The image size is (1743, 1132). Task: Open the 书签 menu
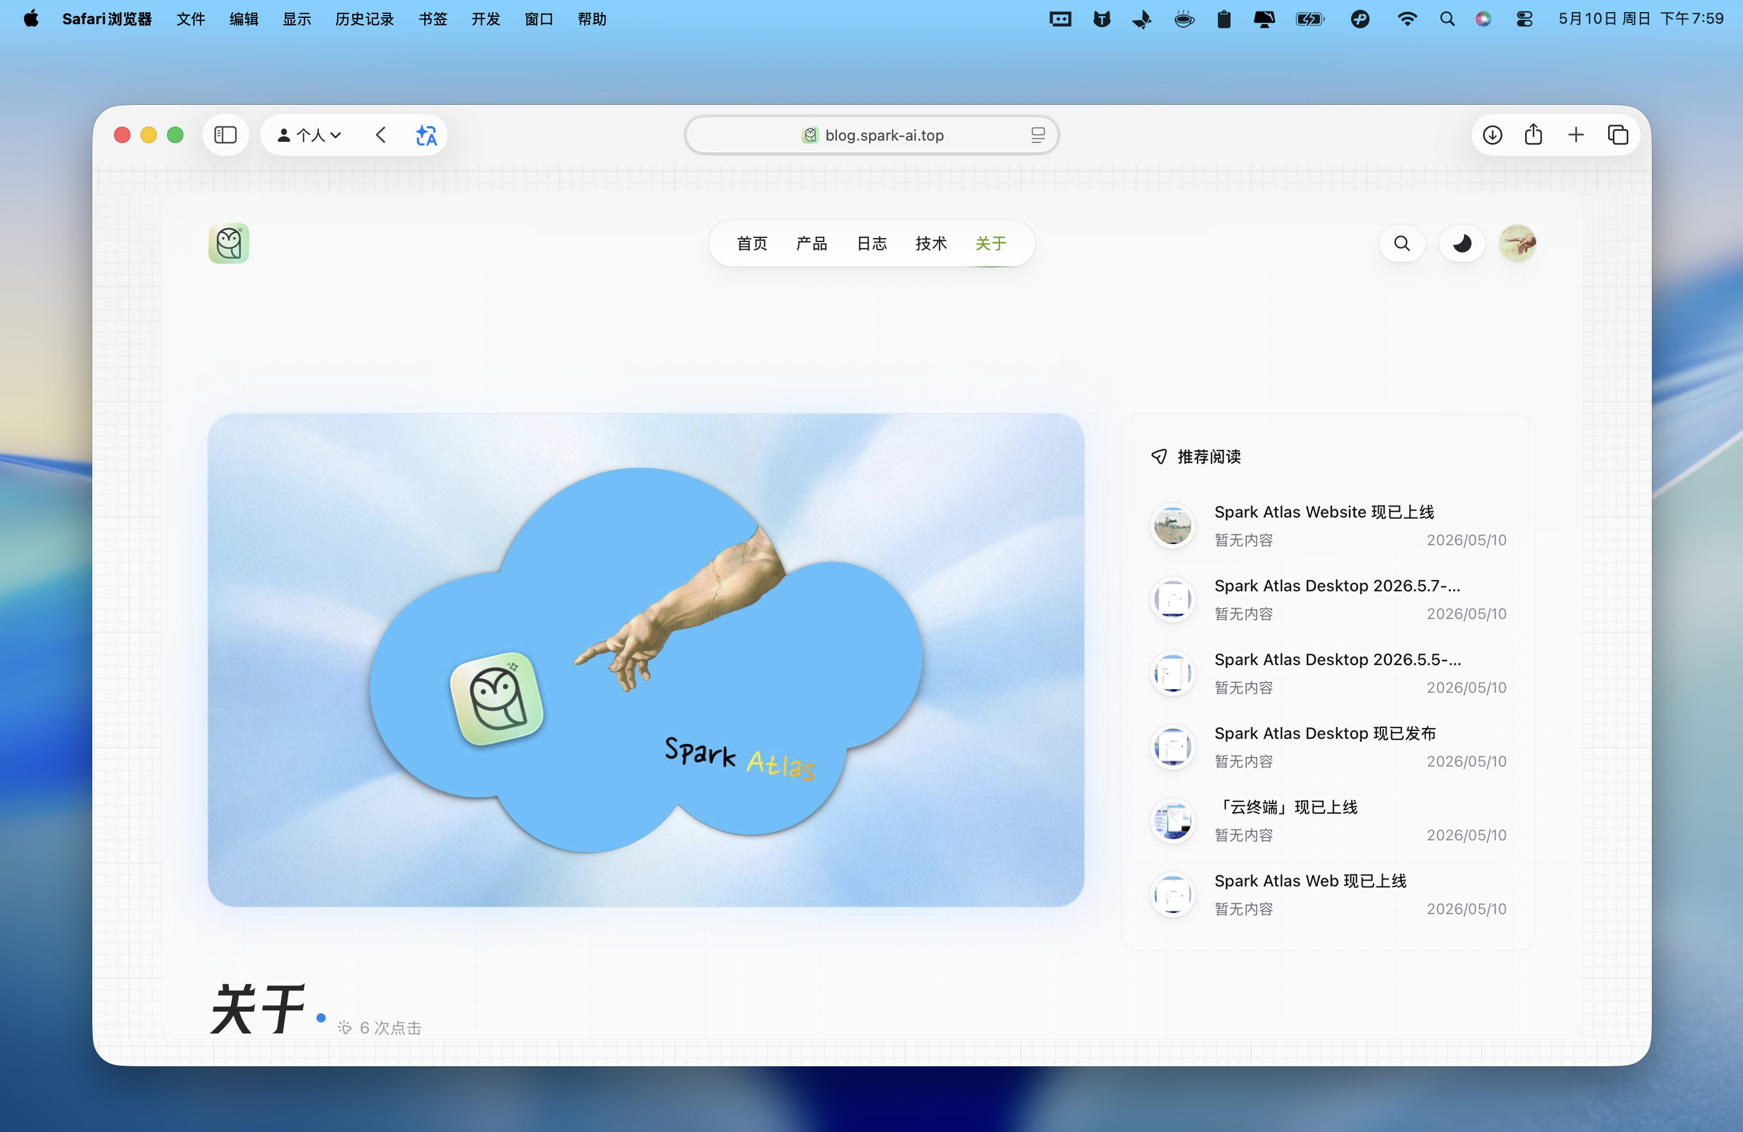[433, 19]
